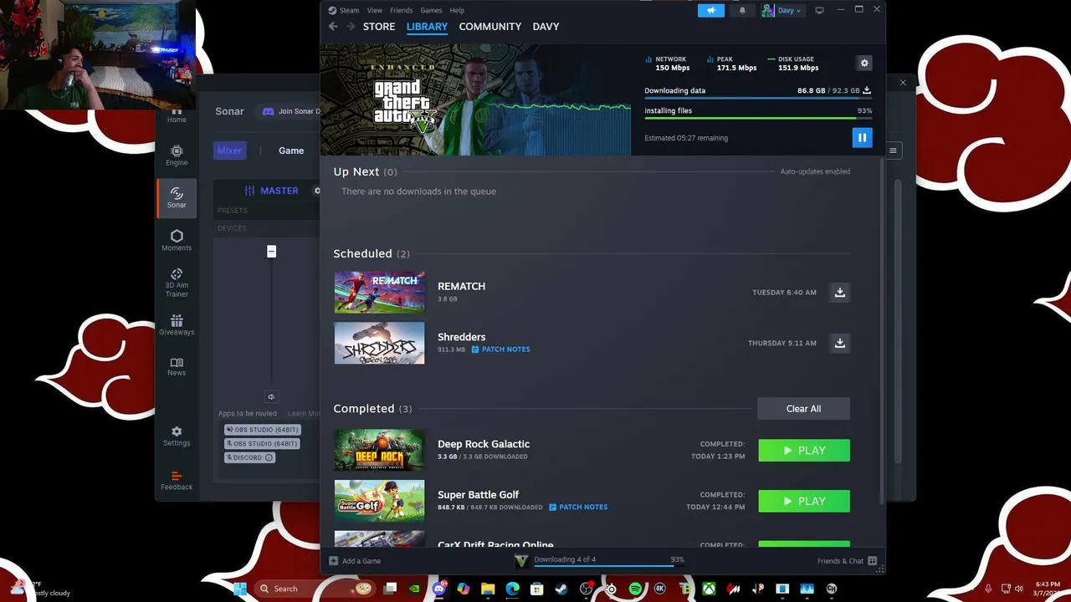Open the Xbox app from the taskbar

pos(709,589)
